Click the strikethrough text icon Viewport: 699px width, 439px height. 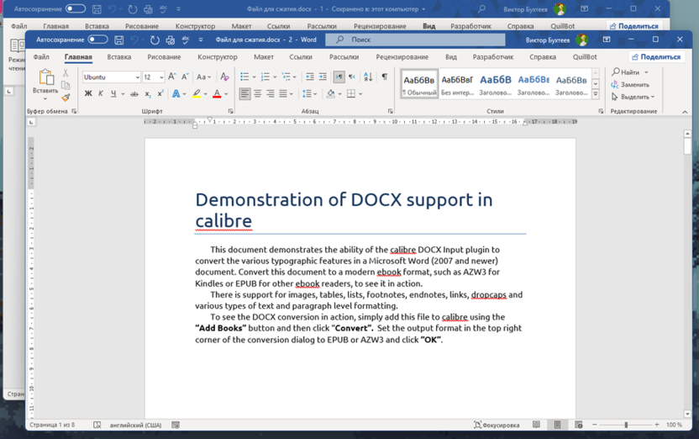tap(134, 94)
